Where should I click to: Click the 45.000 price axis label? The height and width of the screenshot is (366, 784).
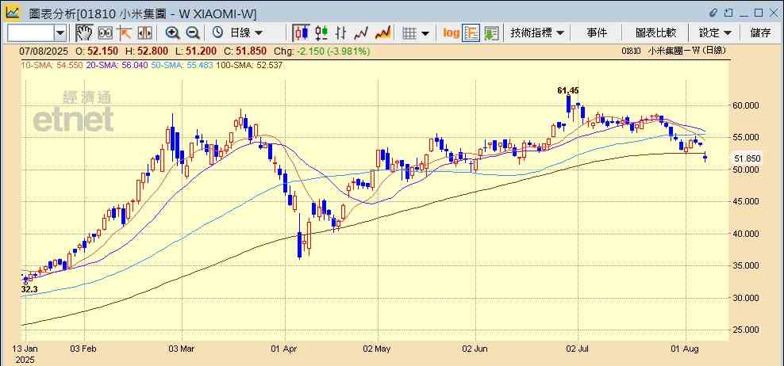coord(746,201)
